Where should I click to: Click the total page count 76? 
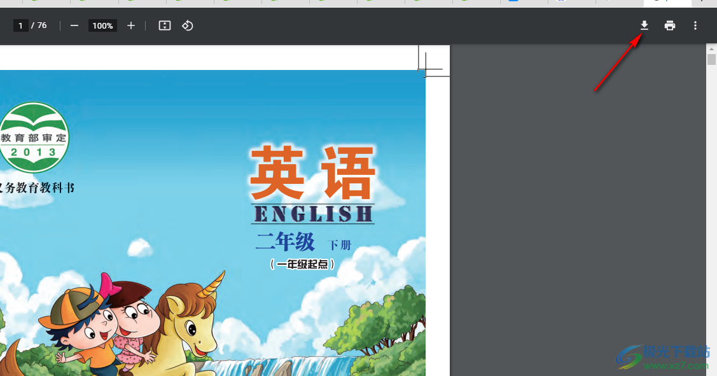(42, 25)
